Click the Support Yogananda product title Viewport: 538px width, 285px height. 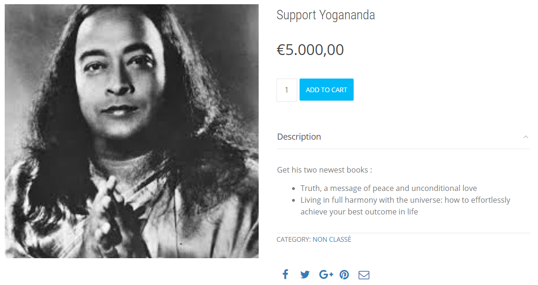coord(325,15)
